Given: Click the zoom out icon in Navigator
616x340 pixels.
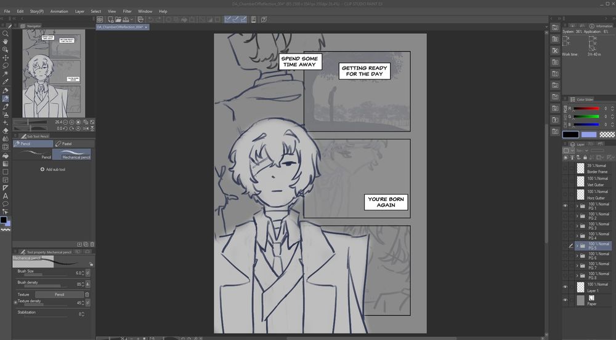Looking at the screenshot, I should (66, 122).
